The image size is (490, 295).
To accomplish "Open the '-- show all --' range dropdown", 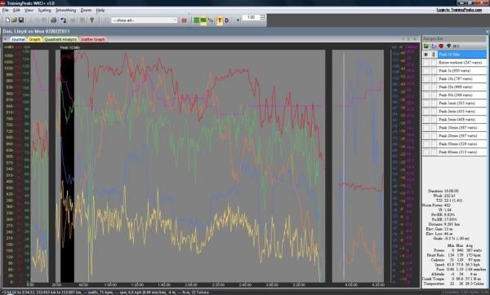I will pos(144,20).
